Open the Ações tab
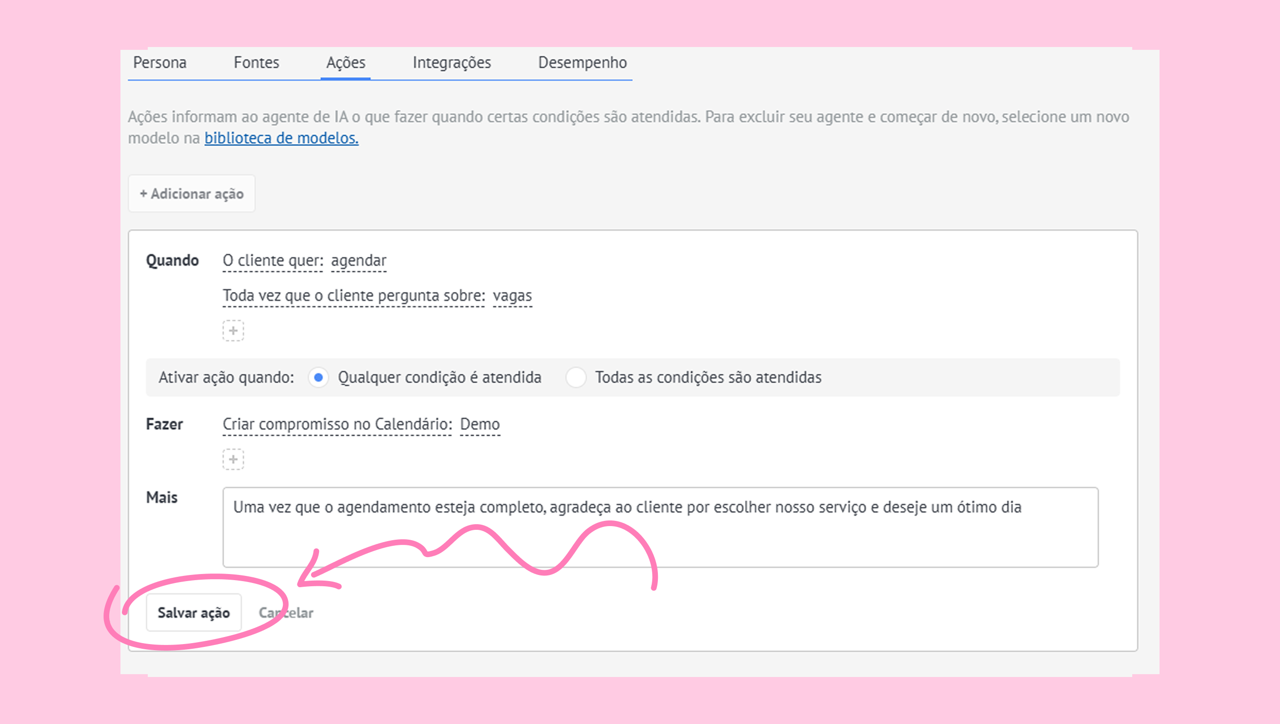Screen dimensions: 1280x724 pos(345,63)
